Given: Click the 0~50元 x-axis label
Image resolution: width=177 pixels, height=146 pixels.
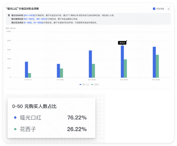Looking at the screenshot, I should (28, 80).
